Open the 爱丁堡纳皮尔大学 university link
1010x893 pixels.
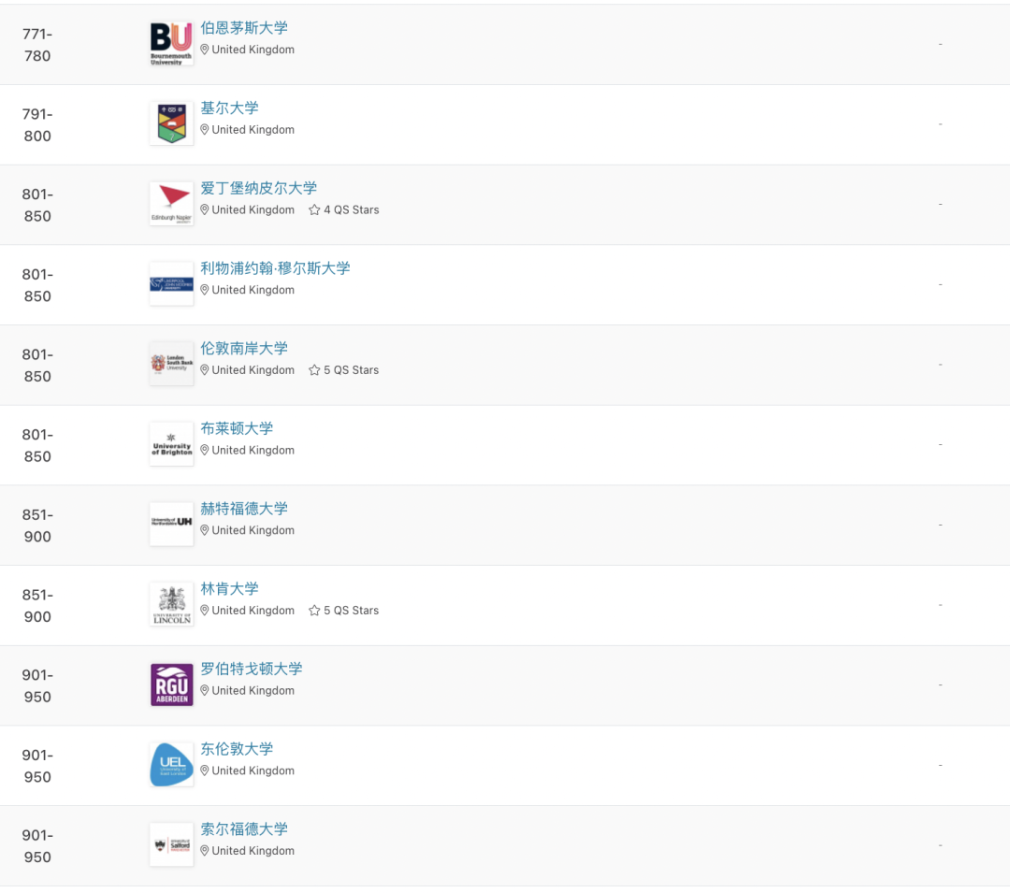point(259,188)
